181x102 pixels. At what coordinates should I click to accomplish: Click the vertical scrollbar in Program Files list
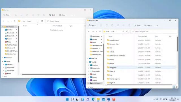pyautogui.click(x=177, y=44)
